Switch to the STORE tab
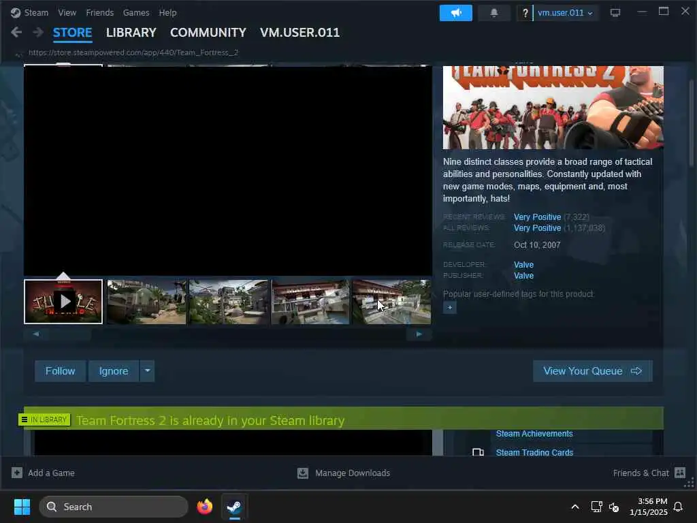The height and width of the screenshot is (523, 697). (72, 33)
